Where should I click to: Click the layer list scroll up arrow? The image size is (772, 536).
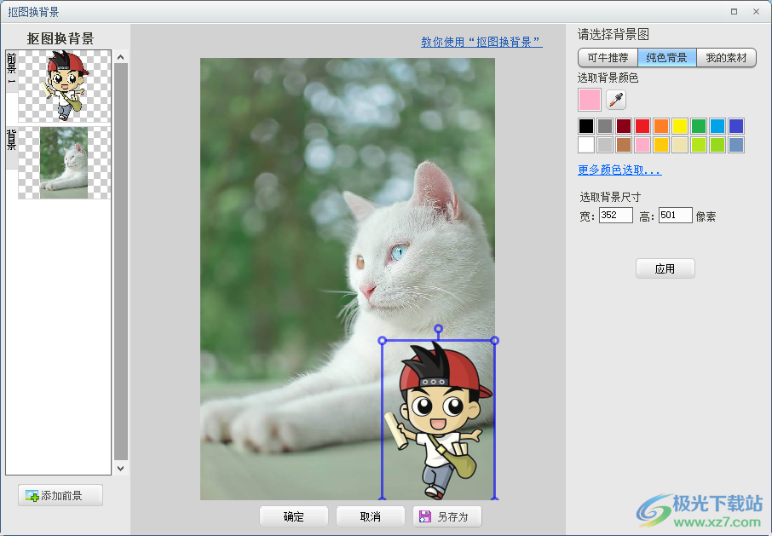(x=121, y=57)
